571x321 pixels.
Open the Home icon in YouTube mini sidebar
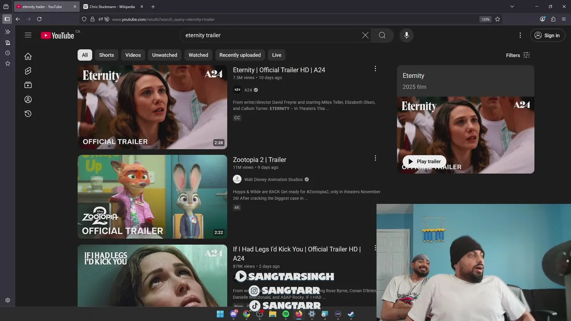pos(28,56)
